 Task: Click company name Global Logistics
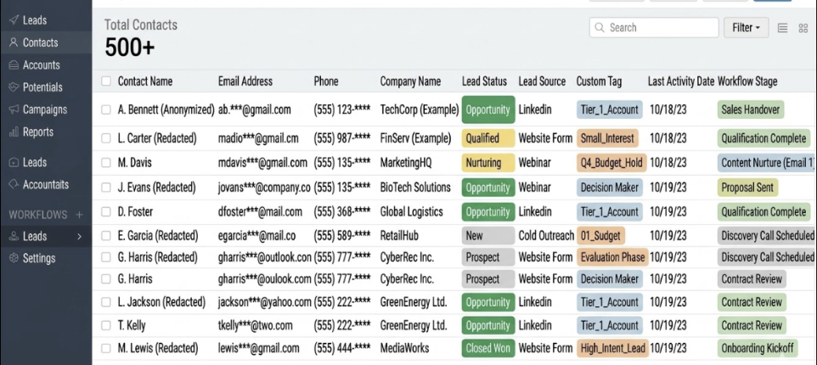tap(412, 212)
